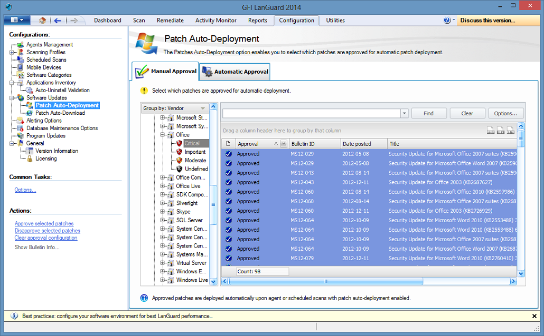Switch to the Scan tab
This screenshot has width=544, height=336.
[139, 21]
